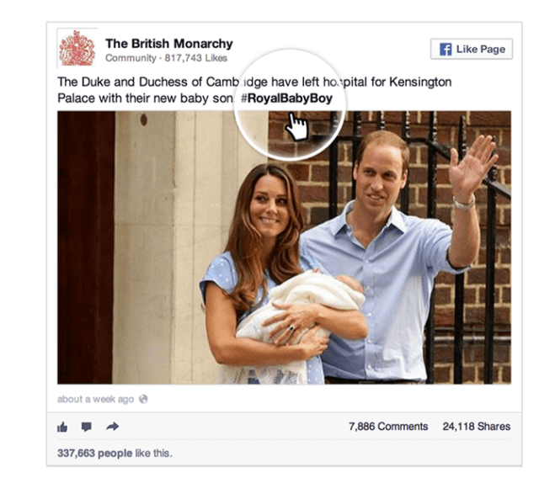
Task: Click the 817,743 Likes count
Action: [196, 58]
